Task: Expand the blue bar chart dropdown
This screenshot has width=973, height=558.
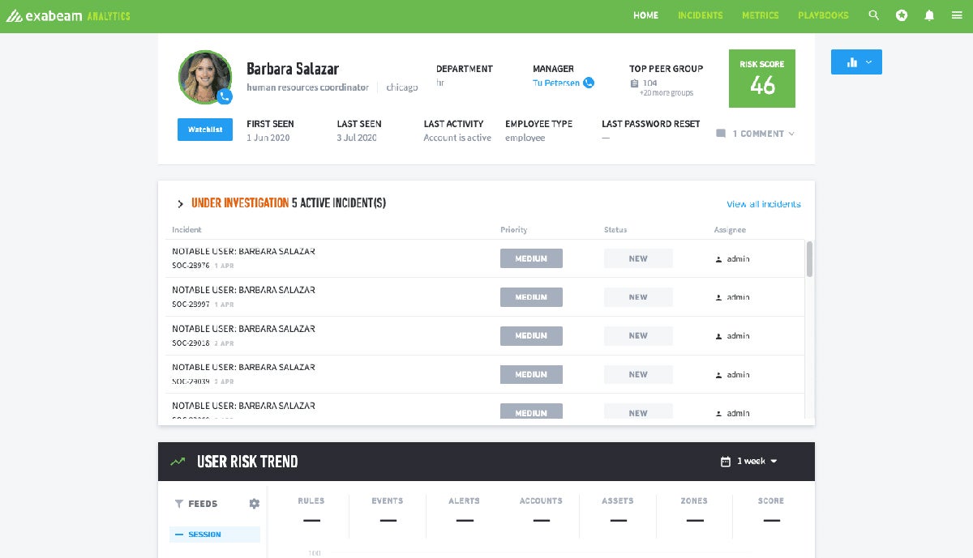Action: point(856,62)
